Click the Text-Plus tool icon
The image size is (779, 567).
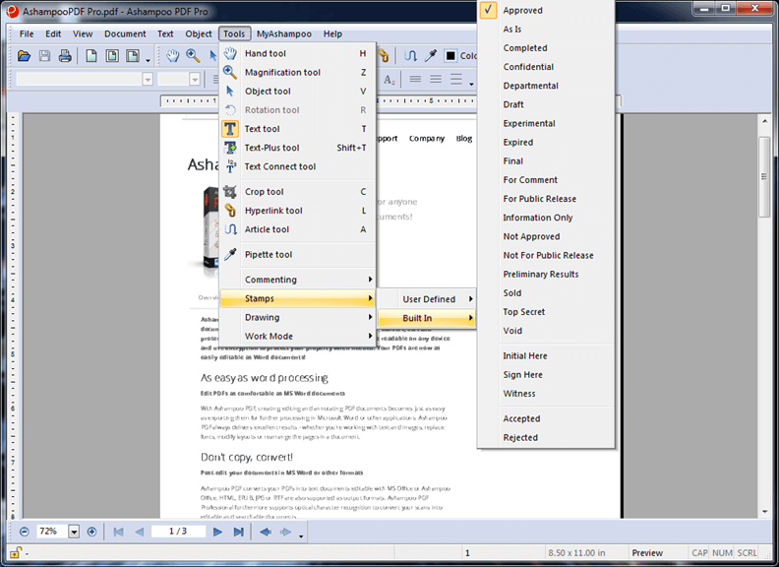pyautogui.click(x=230, y=148)
